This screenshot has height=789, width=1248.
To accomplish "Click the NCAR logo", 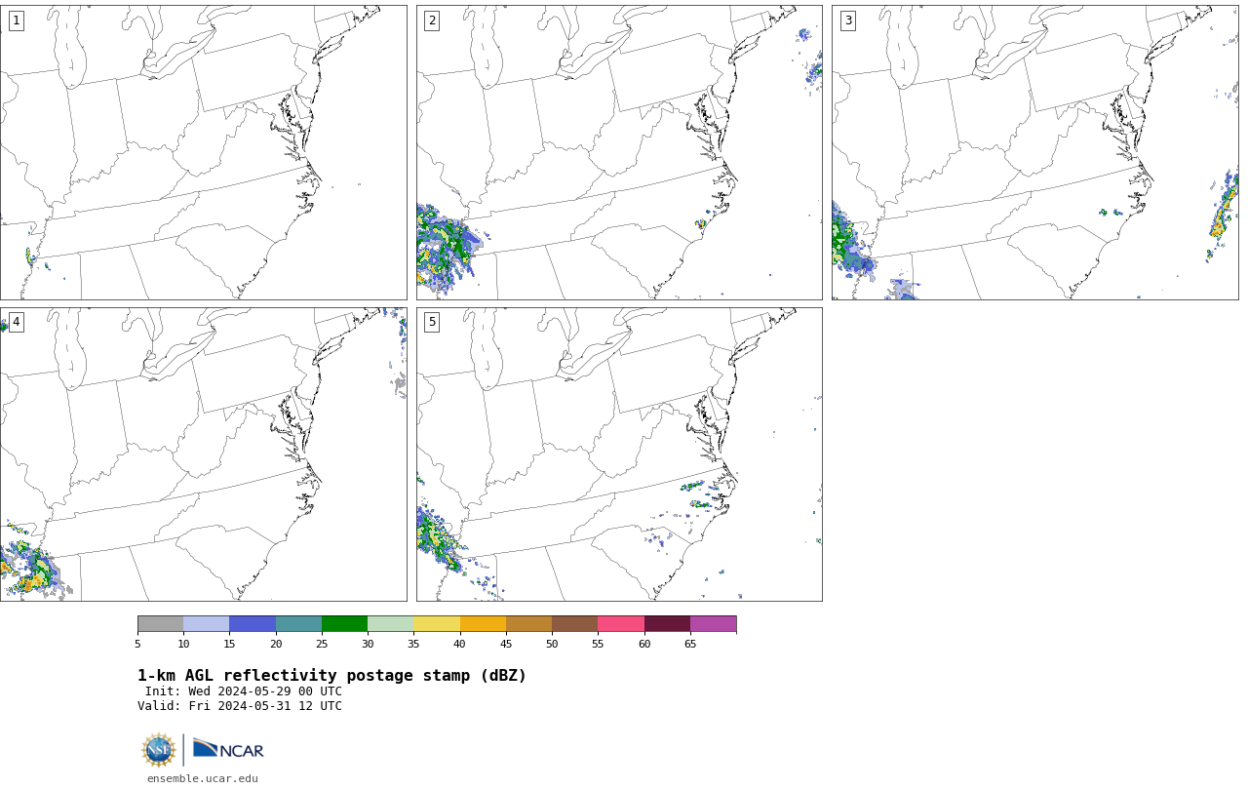I will (x=228, y=749).
